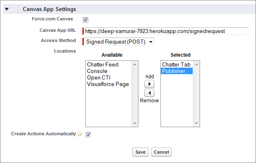
Task: Open the Access Method dropdown
Action: click(x=119, y=42)
